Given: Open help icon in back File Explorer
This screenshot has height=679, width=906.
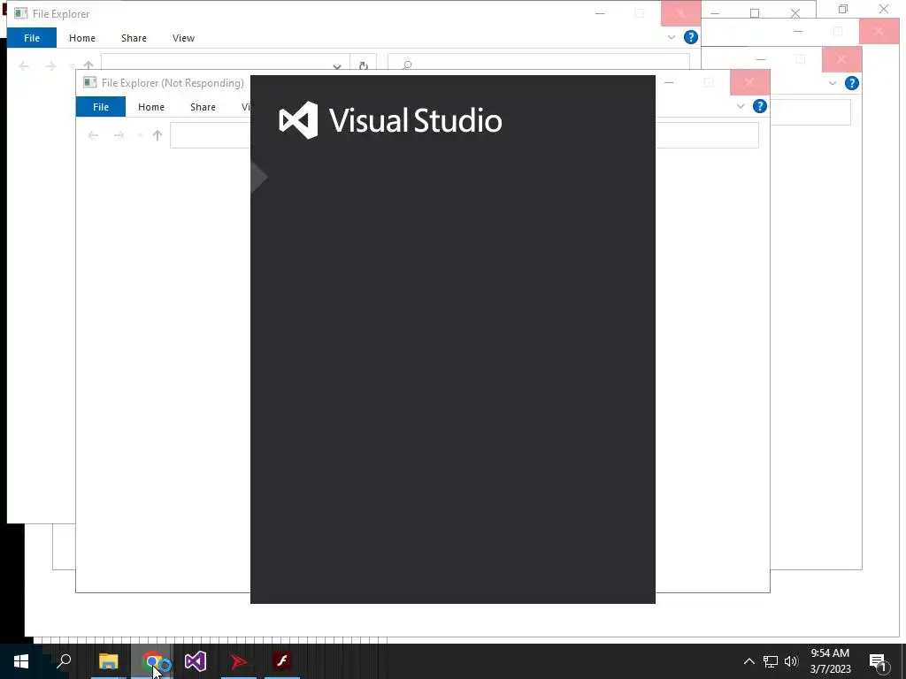Looking at the screenshot, I should 690,37.
